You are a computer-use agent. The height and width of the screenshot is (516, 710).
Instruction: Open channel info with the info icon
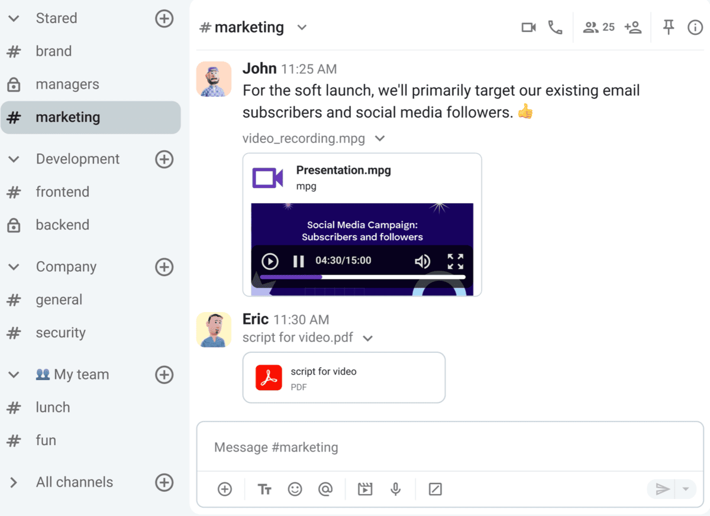coord(695,27)
